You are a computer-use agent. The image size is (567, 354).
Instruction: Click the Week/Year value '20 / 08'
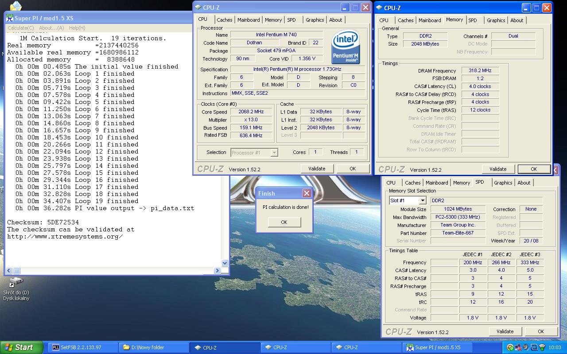(531, 241)
